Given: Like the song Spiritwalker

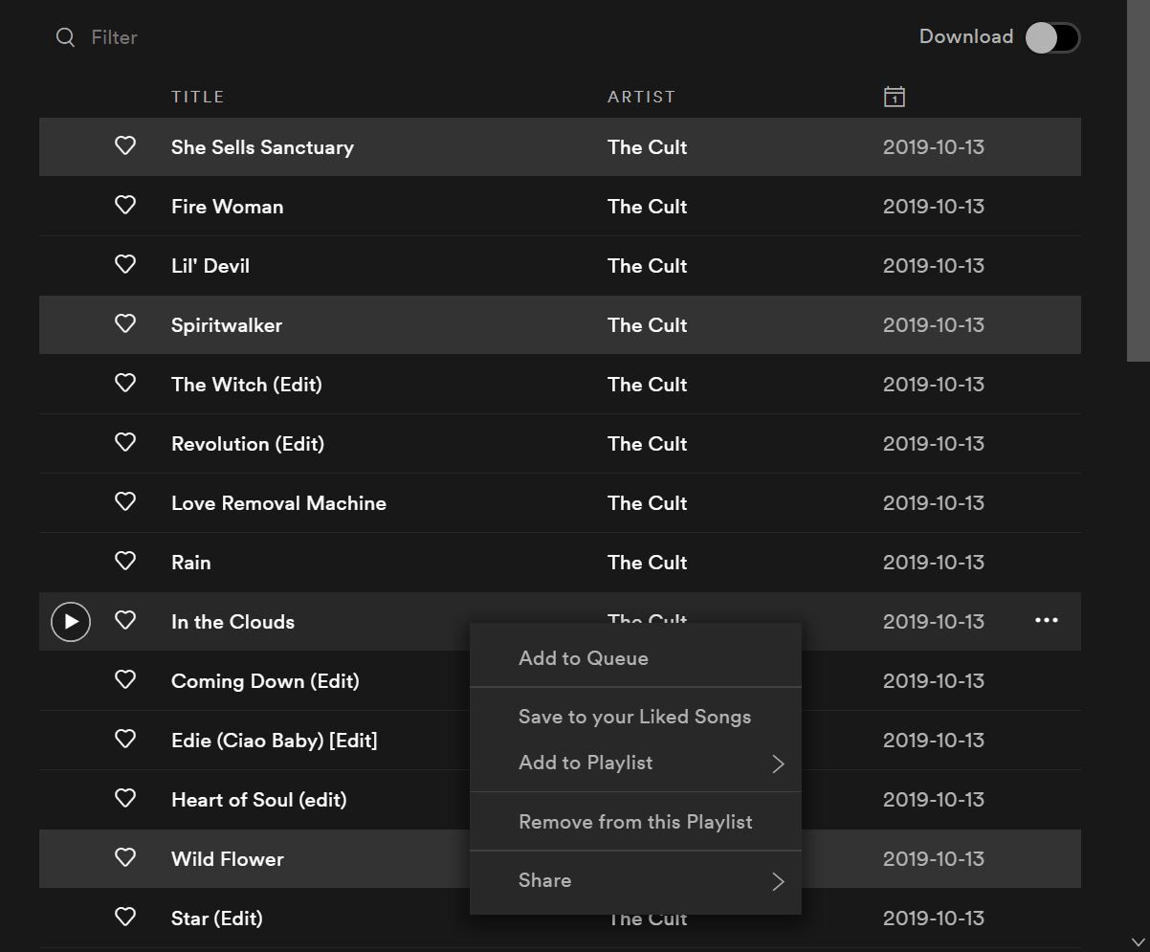Looking at the screenshot, I should (x=125, y=323).
